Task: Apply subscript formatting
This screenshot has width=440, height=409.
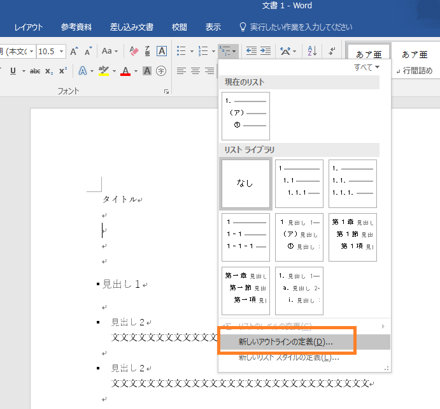Action: [49, 71]
